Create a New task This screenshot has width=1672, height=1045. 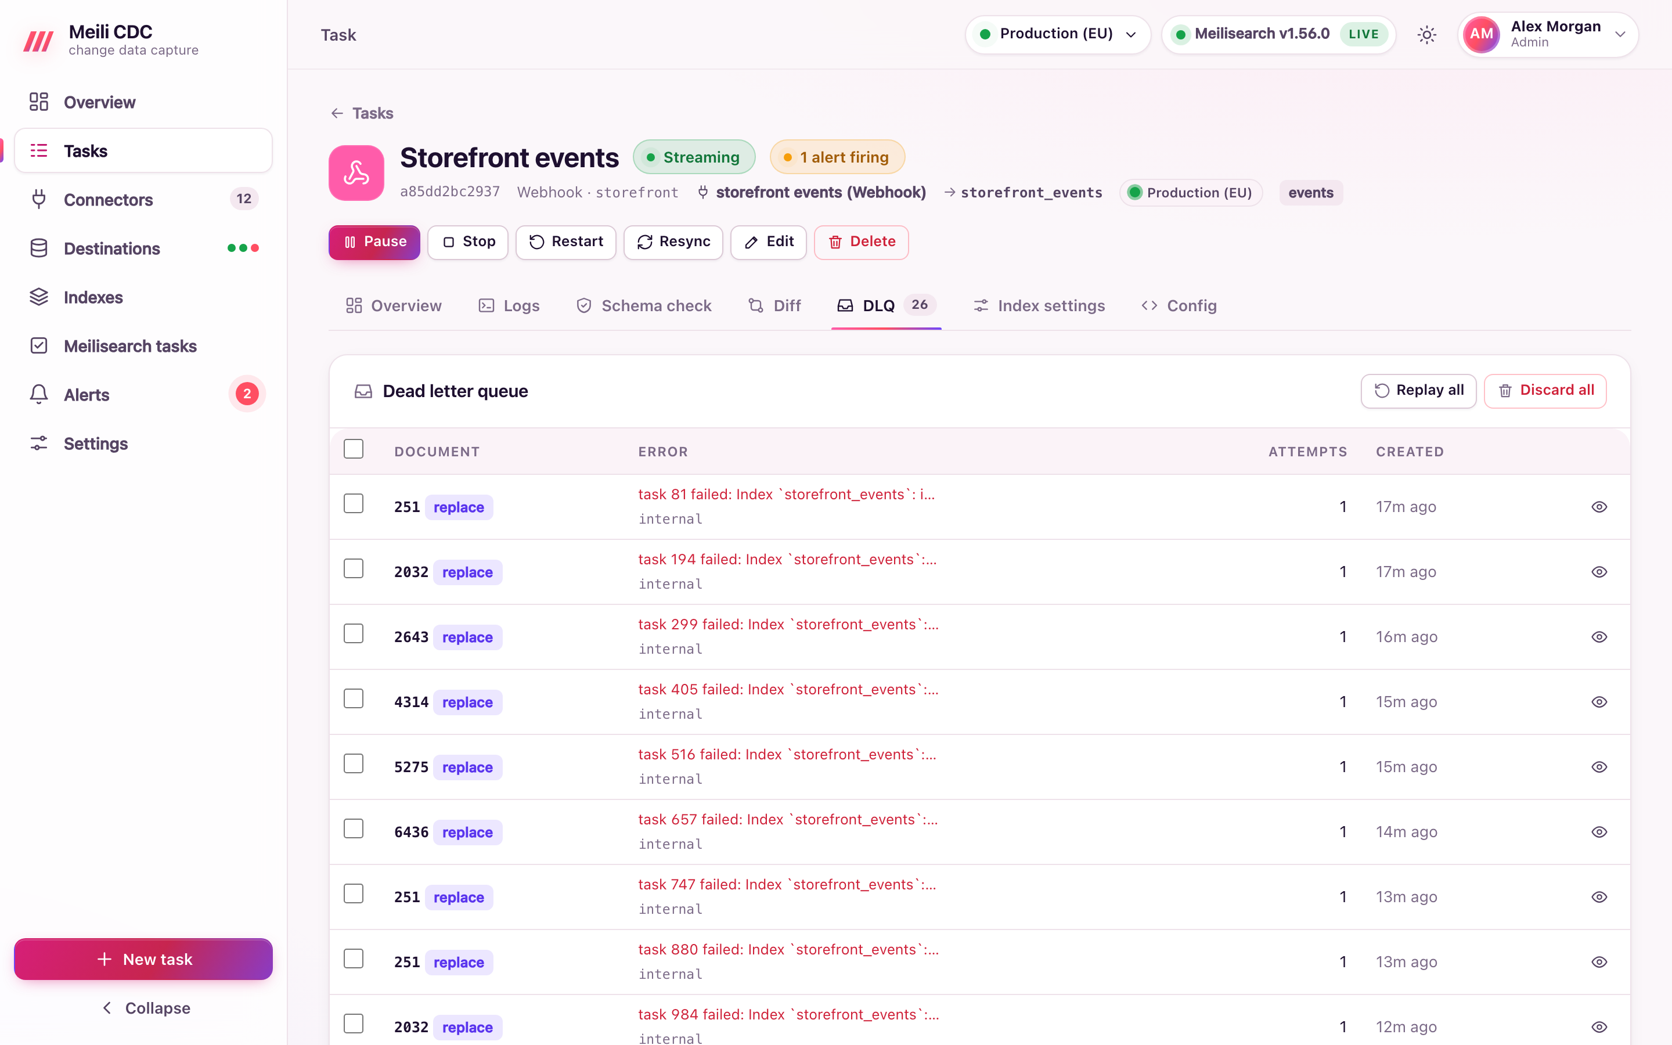point(144,958)
